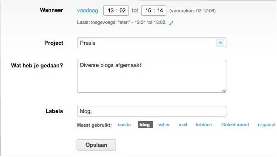This screenshot has width=277, height=157.
Task: Add the twitter label
Action: point(163,125)
